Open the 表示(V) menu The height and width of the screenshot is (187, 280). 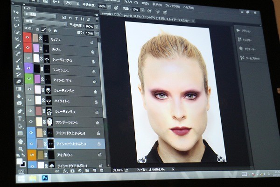157,5
